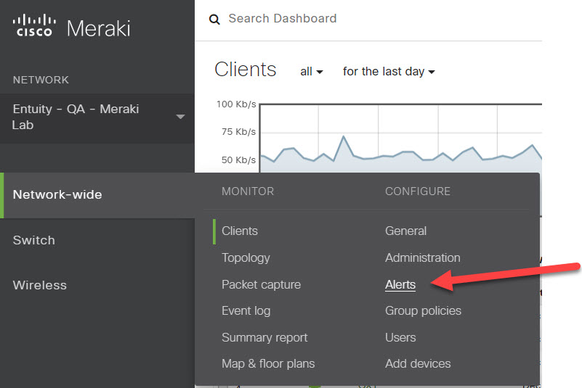The image size is (582, 388).
Task: Click the search magnifier icon
Action: (214, 20)
